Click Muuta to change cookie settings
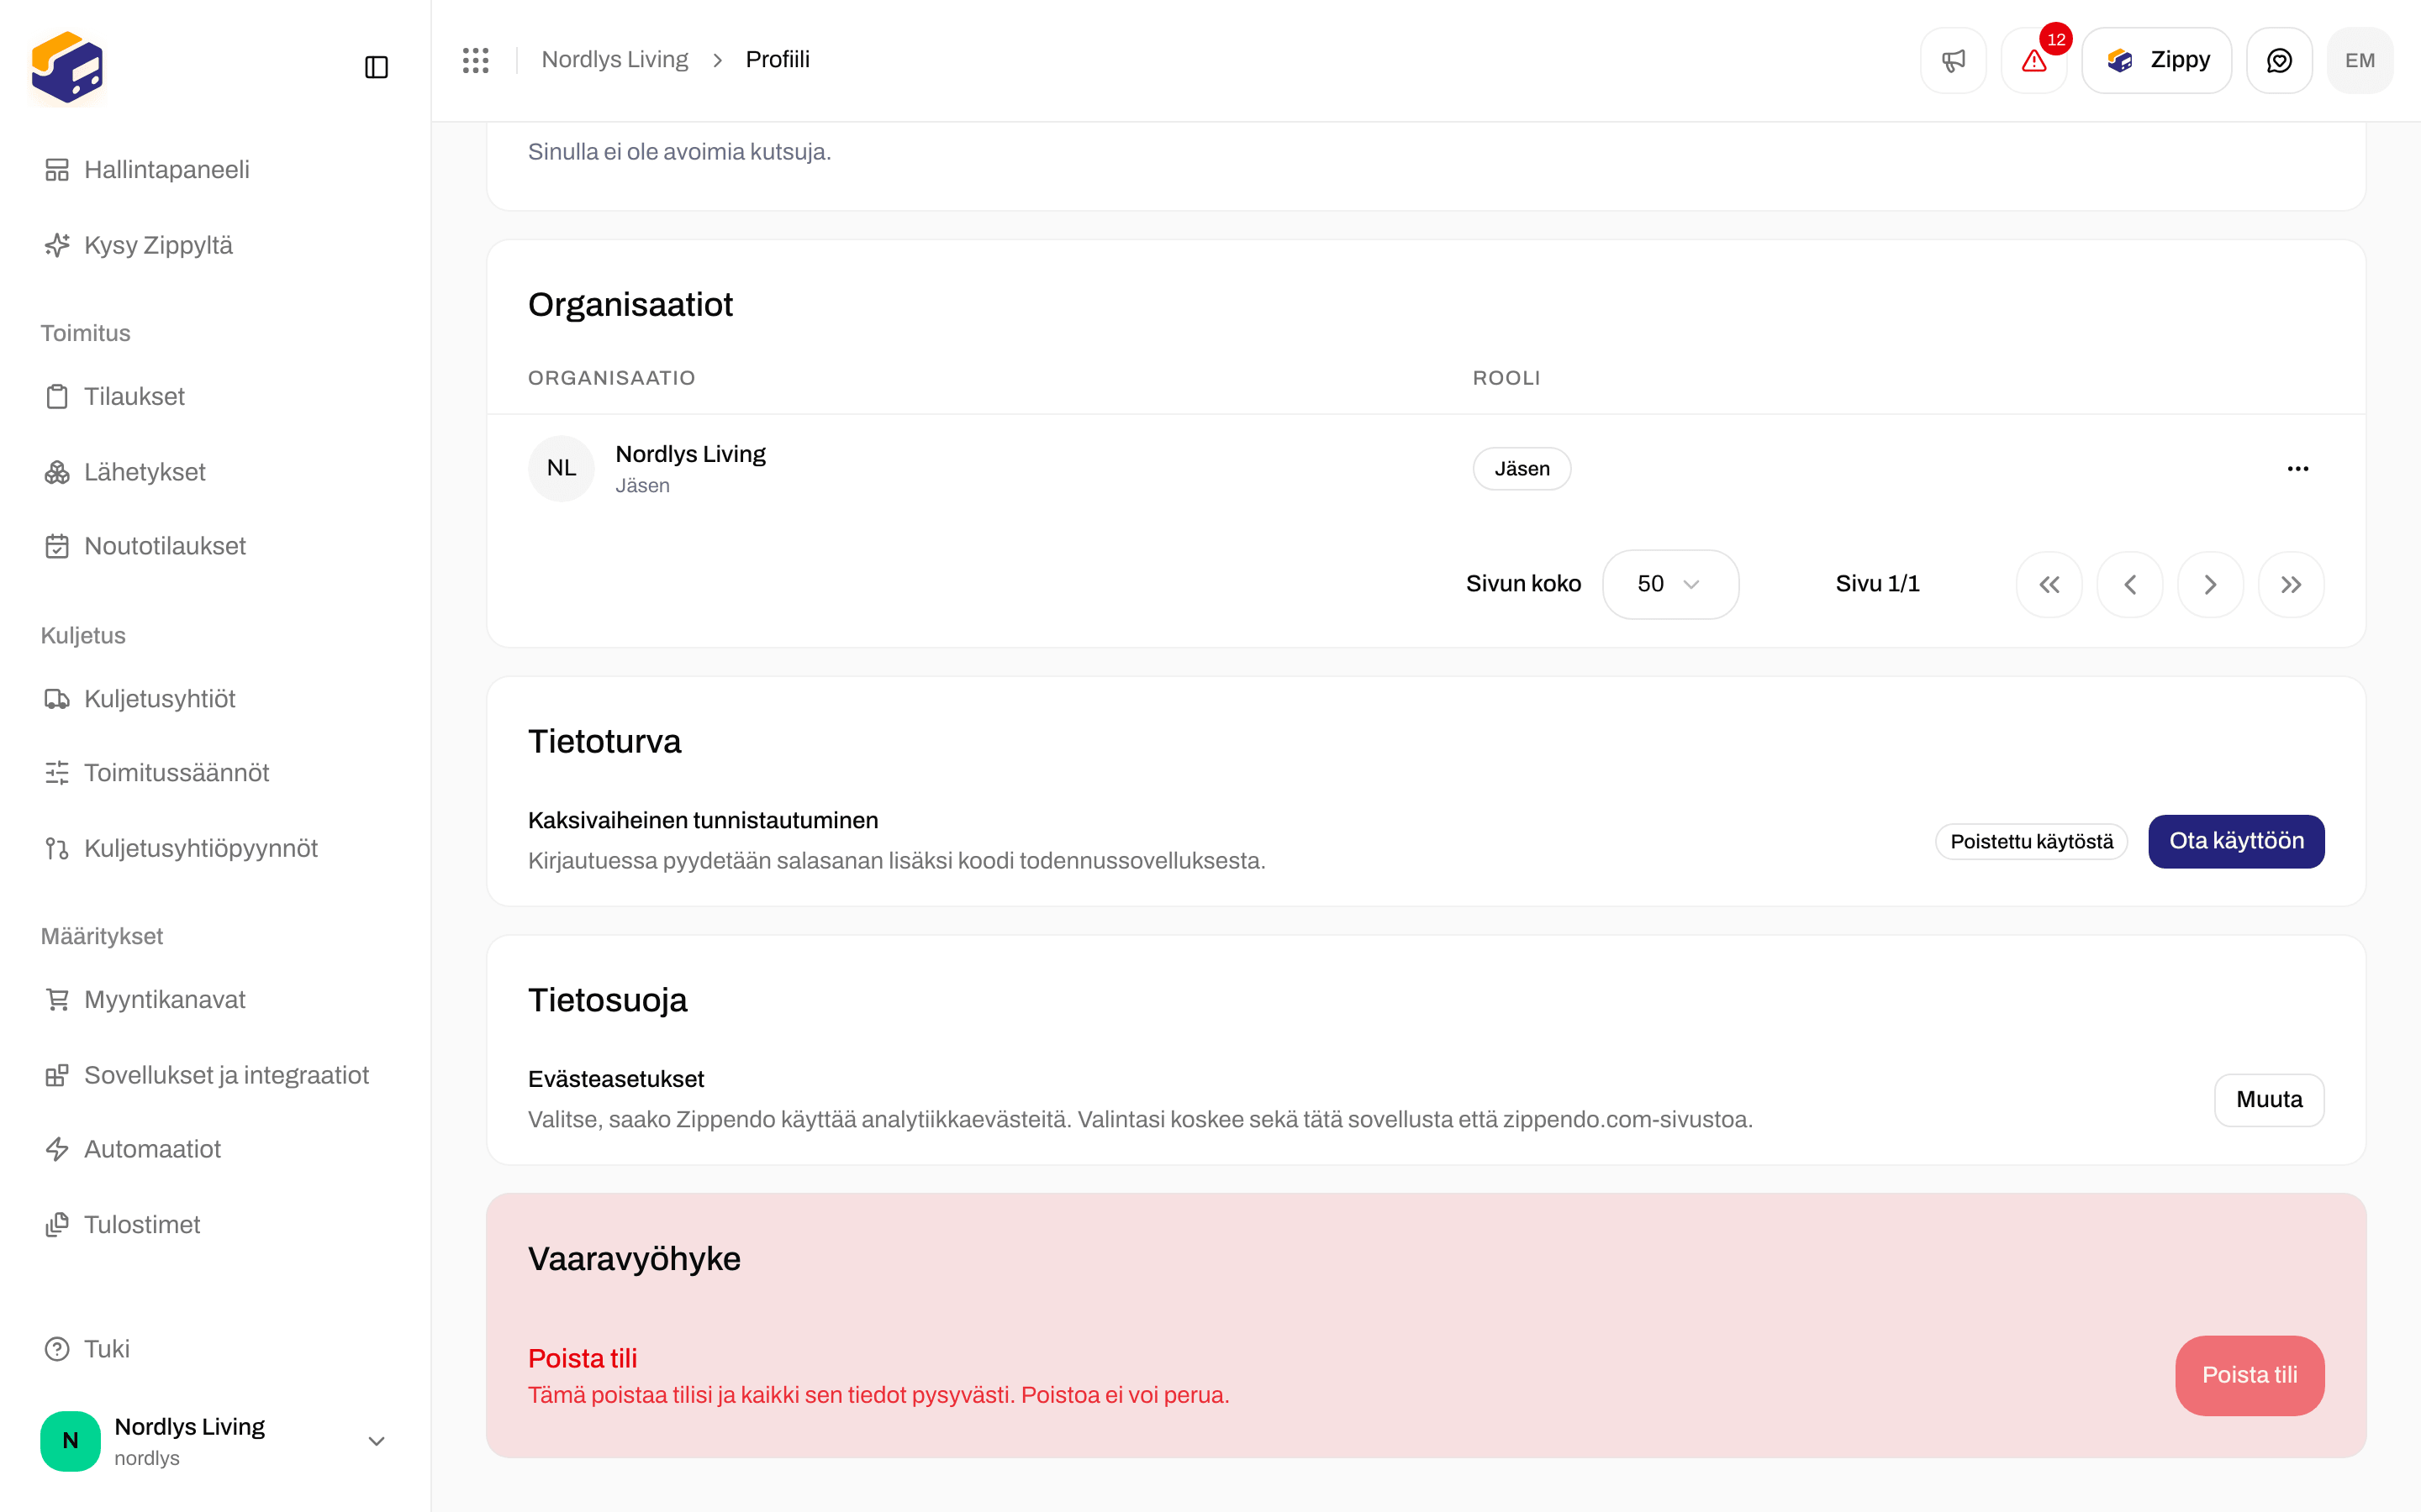 pos(2269,1100)
